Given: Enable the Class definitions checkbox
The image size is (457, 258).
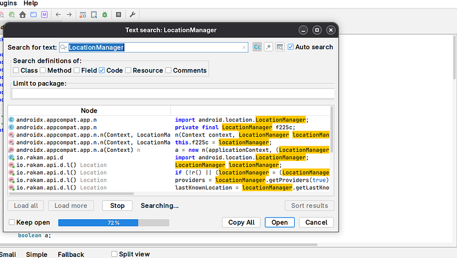Looking at the screenshot, I should 16,70.
